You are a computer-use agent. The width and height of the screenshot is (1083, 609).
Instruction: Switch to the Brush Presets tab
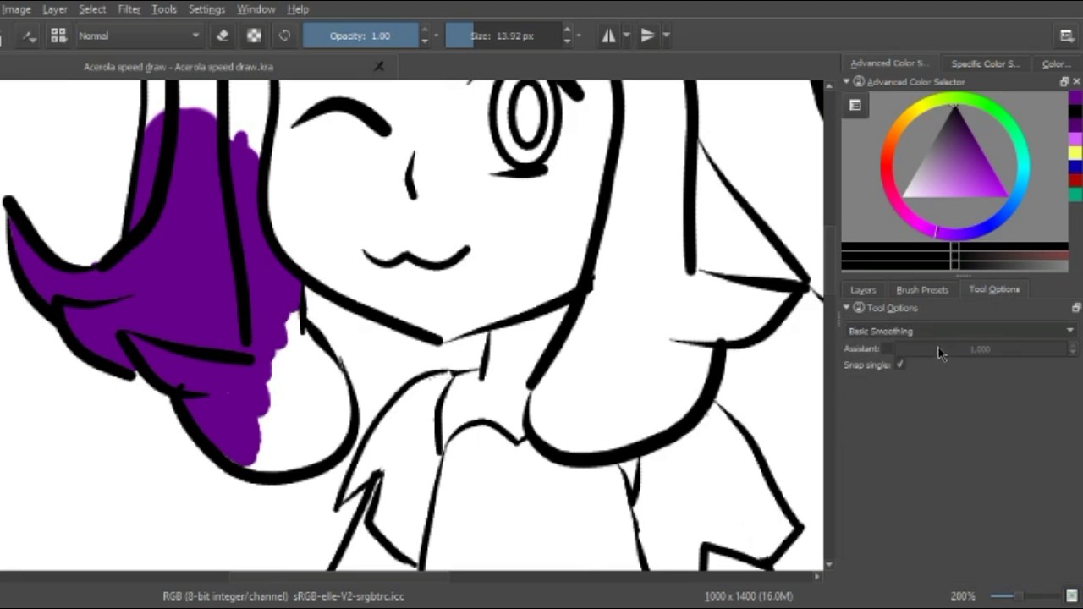point(922,289)
